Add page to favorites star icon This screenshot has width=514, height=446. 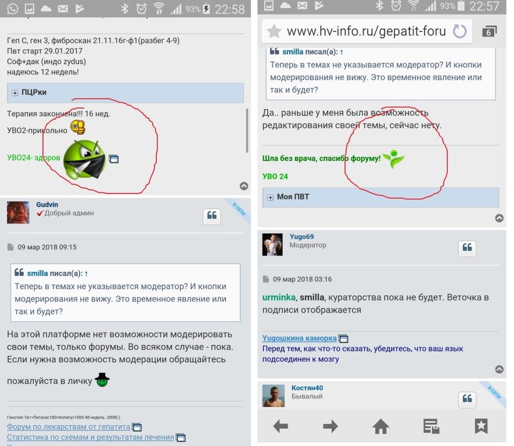(x=274, y=31)
